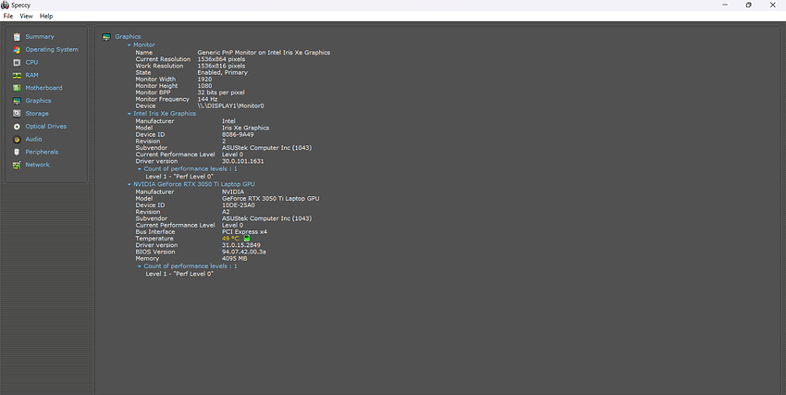Click the monitor icon beside the Graphics heading
This screenshot has width=786, height=395.
pos(106,37)
